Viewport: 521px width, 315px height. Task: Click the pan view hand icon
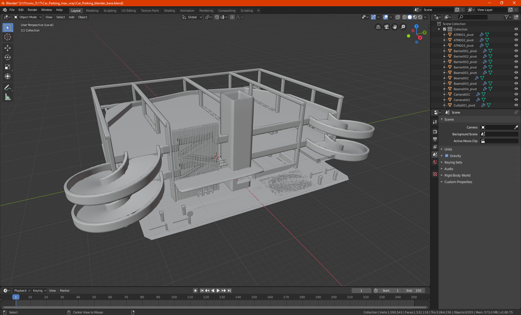click(x=395, y=27)
